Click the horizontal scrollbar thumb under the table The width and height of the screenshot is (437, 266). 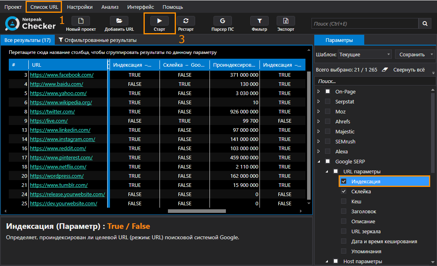click(x=197, y=211)
